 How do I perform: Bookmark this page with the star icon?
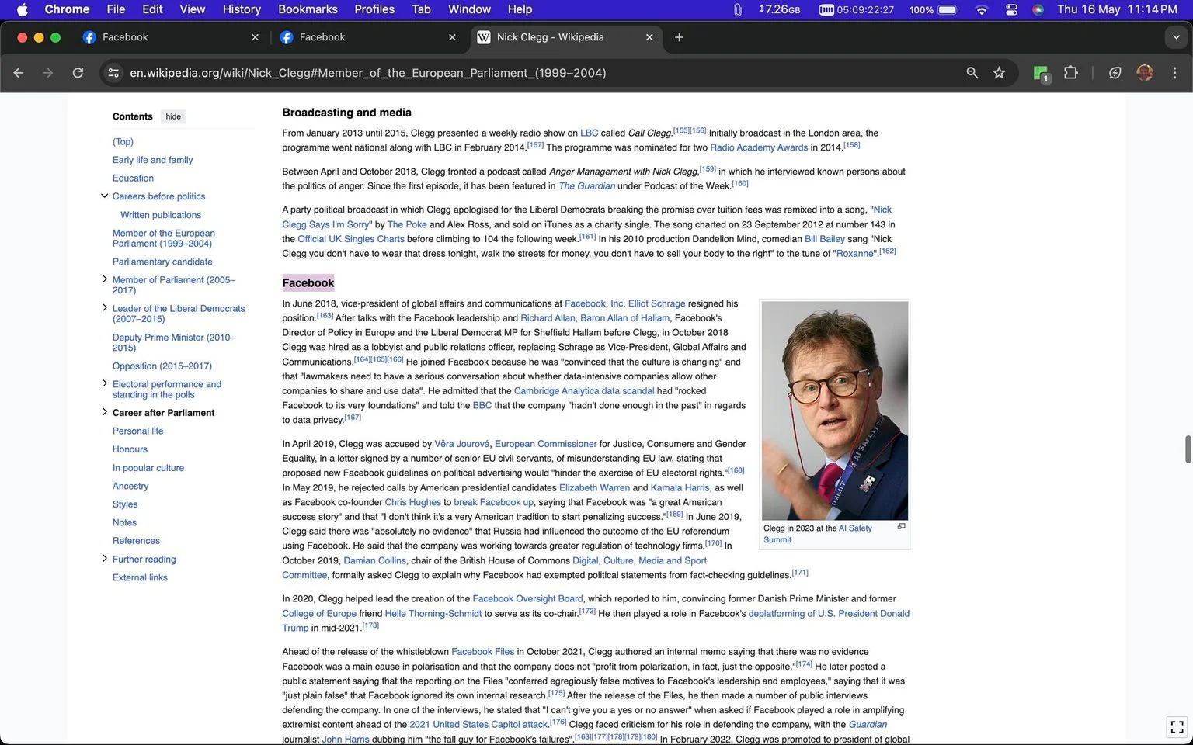(999, 73)
